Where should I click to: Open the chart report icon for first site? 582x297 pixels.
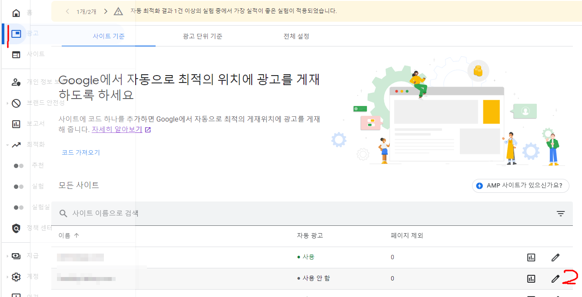(531, 257)
